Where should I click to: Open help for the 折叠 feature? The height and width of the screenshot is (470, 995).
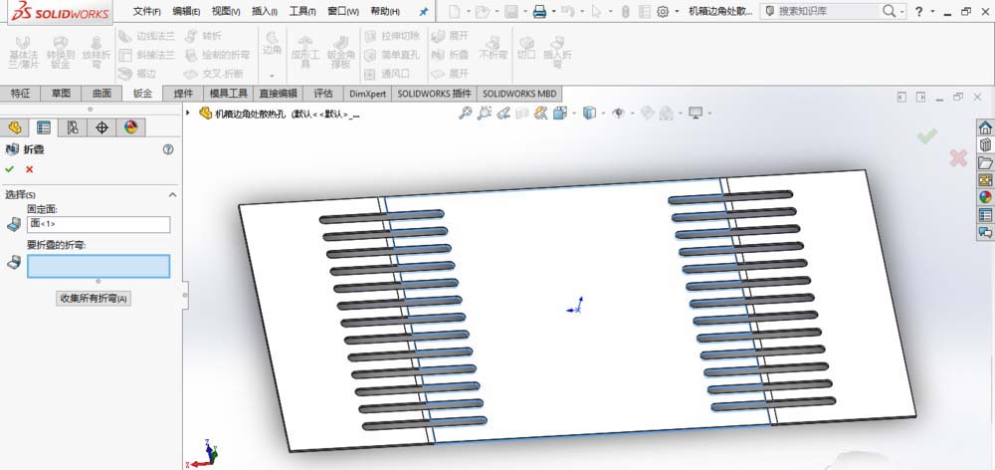click(x=167, y=149)
